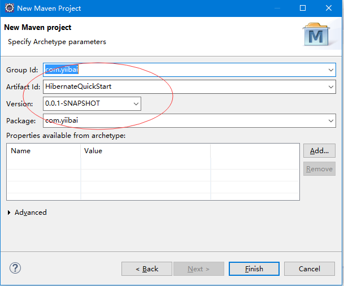Screen dimensions: 344x286
Task: Minimize the New Maven Project window
Action: (x=277, y=8)
